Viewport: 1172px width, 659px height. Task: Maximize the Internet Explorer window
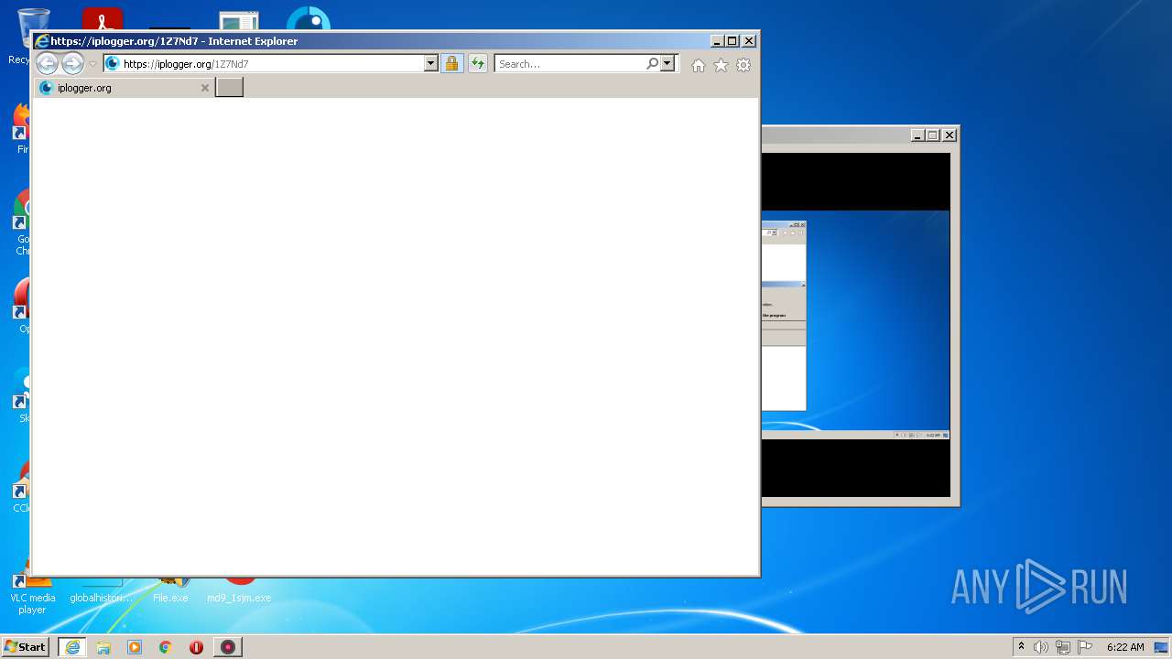[732, 41]
